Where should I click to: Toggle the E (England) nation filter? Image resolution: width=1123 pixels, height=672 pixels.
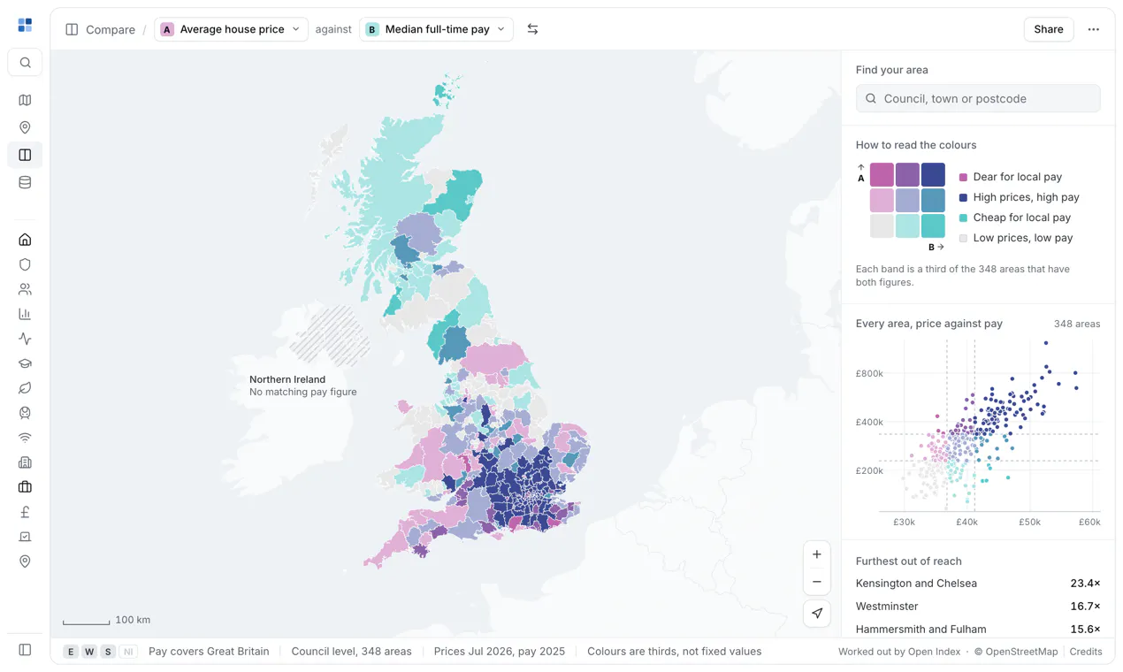pos(71,652)
